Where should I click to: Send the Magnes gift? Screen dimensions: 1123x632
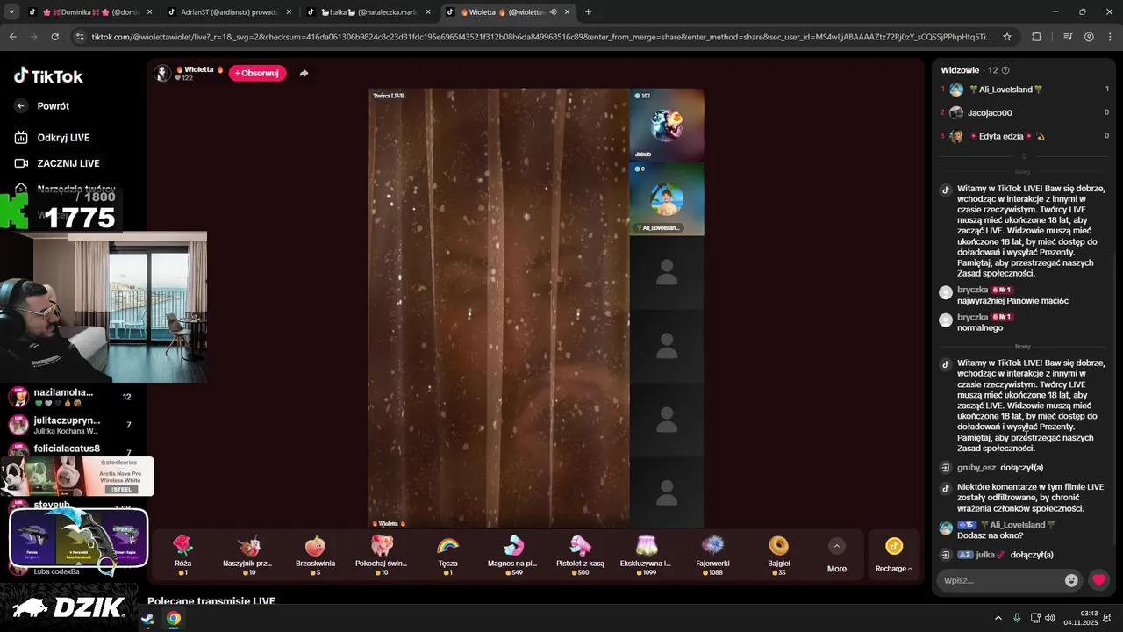(x=512, y=555)
